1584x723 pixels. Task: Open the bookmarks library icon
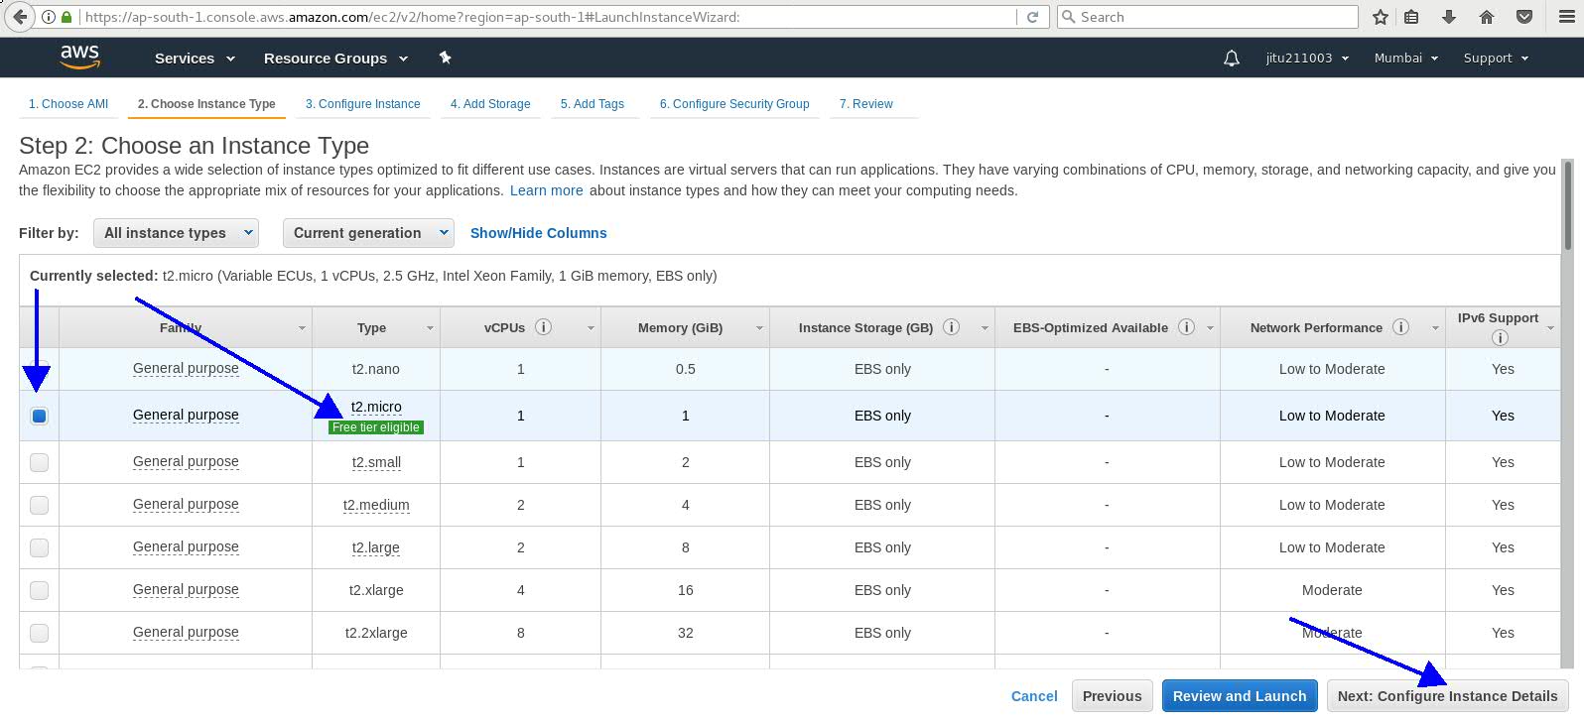[1411, 17]
